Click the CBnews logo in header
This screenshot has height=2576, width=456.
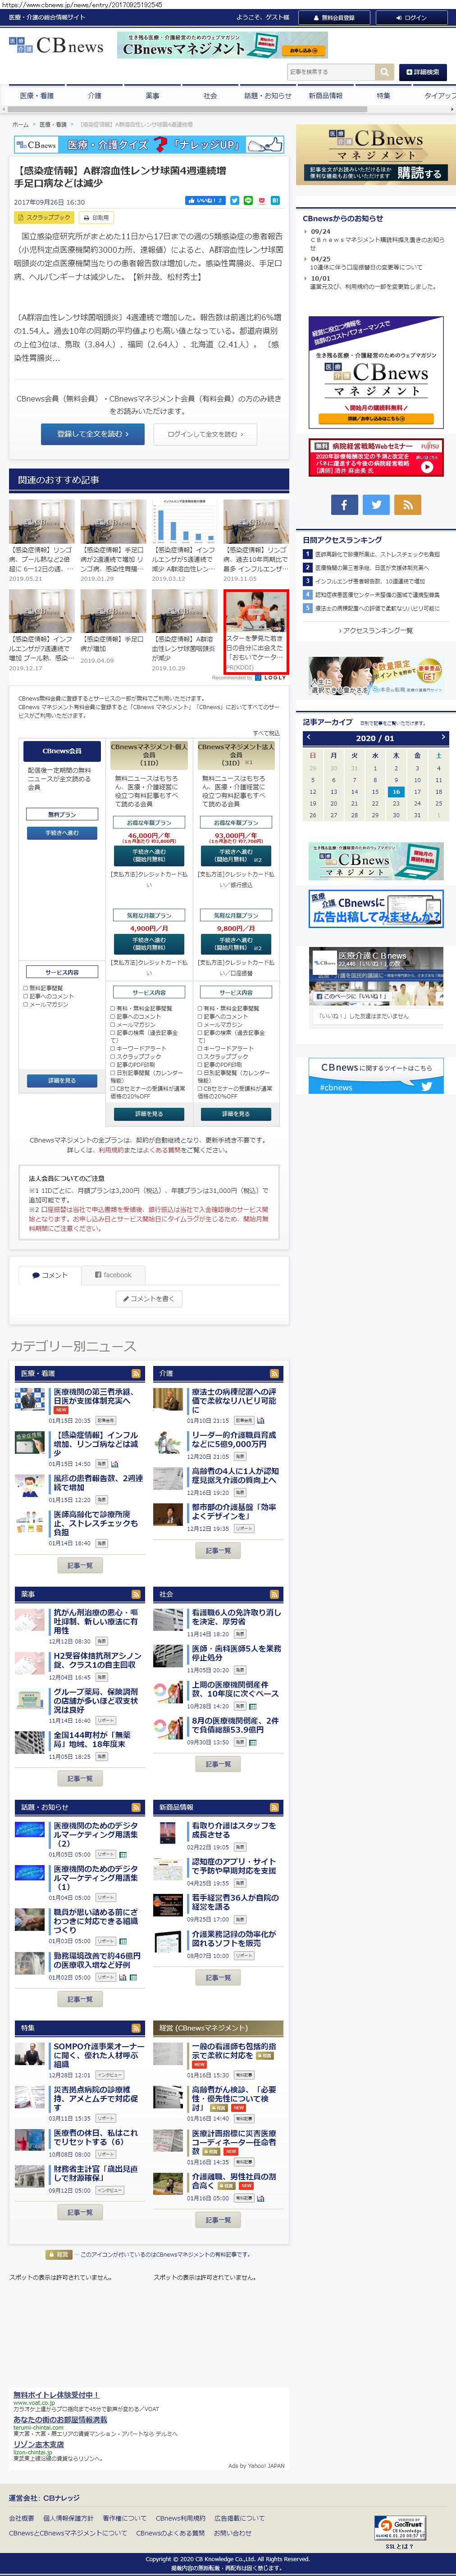pos(56,46)
